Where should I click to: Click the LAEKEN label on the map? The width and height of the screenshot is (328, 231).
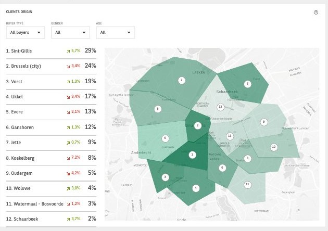[199, 72]
